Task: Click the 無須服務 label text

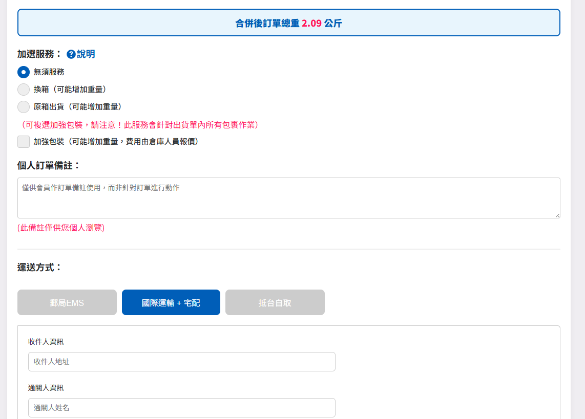Action: coord(49,72)
